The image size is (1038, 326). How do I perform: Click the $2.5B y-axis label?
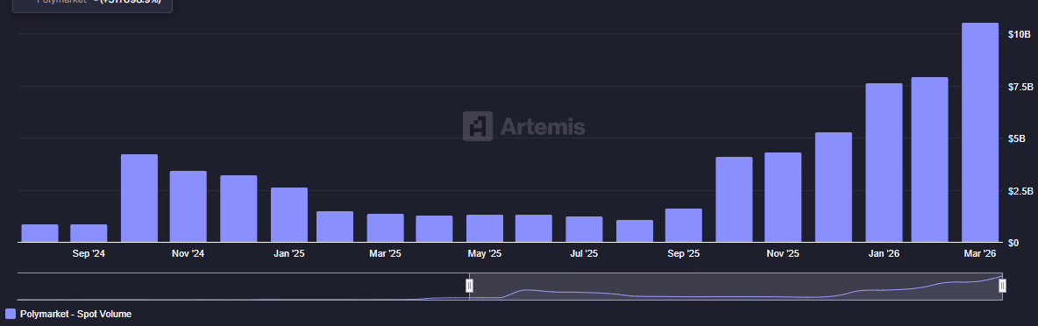pos(1020,191)
